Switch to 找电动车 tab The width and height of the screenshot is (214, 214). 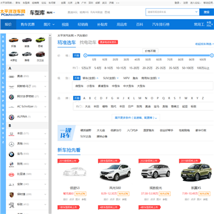[x=88, y=42]
